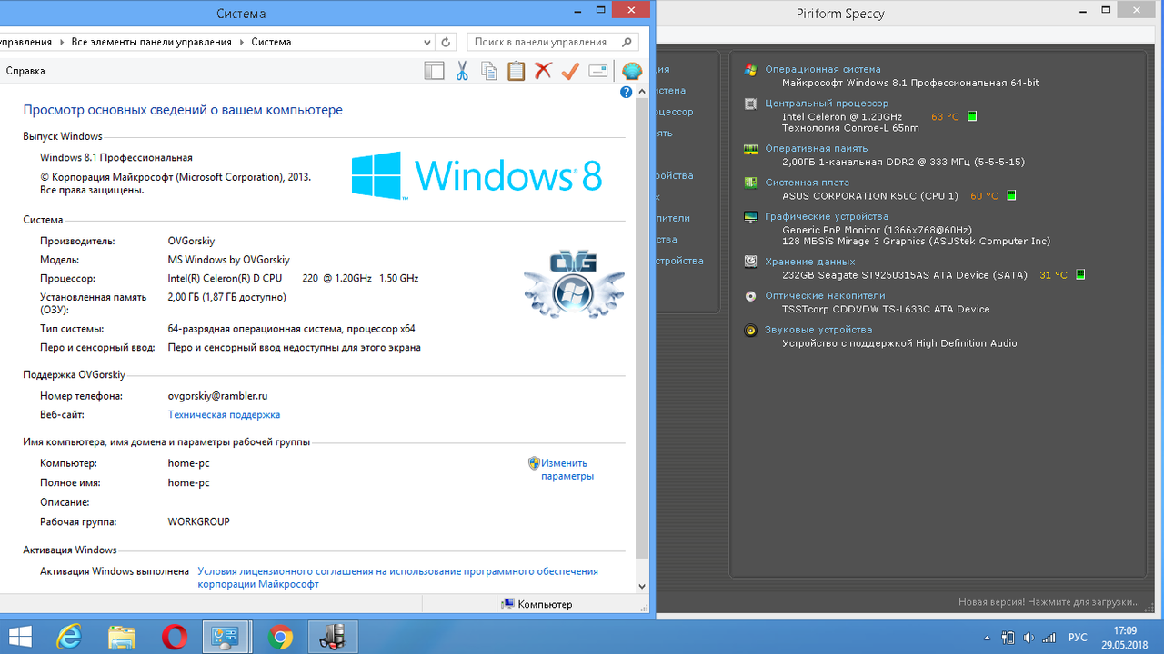Viewport: 1164px width, 654px height.
Task: Click the Copy documents icon
Action: 489,71
